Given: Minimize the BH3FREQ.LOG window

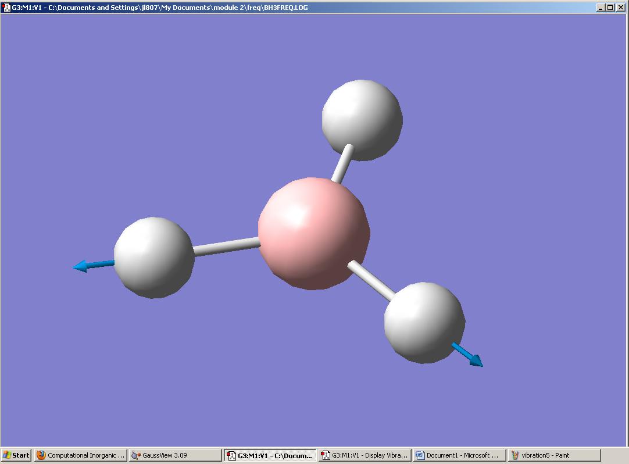Looking at the screenshot, I should [x=601, y=7].
